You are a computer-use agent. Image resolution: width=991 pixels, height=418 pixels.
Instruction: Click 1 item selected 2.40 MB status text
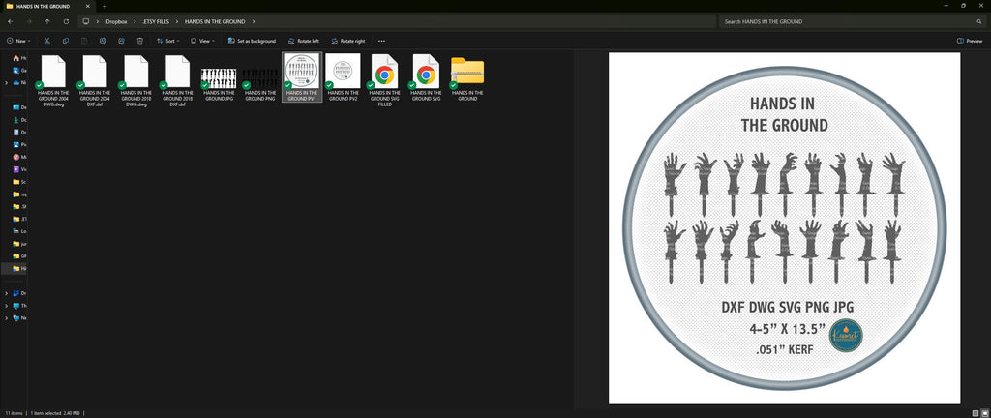(55, 413)
